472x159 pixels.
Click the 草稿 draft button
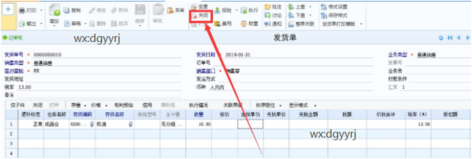click(72, 23)
